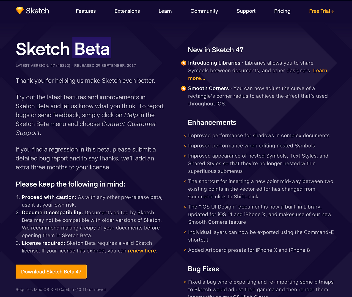Open the Community menu item
Viewport: 352px width, 297px height.
click(x=204, y=11)
